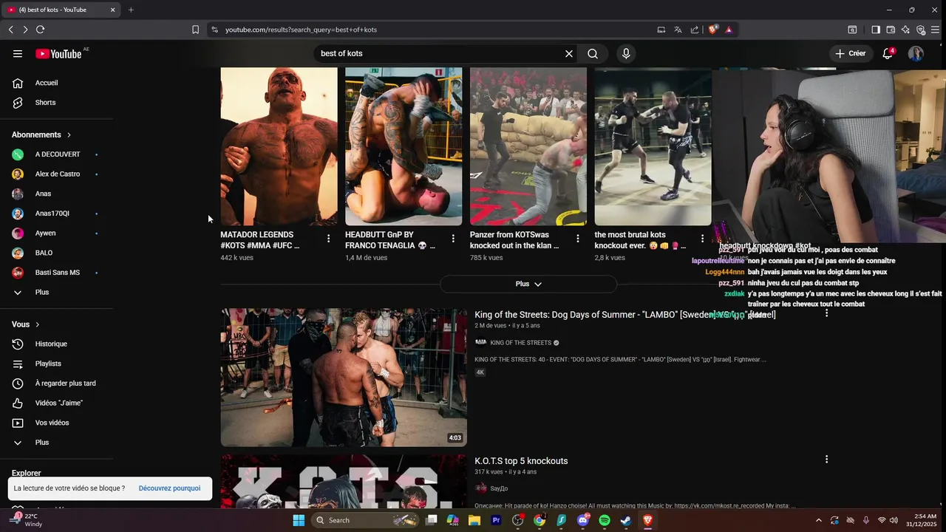Go to the YouTube home logo
The image size is (946, 532).
pos(58,53)
